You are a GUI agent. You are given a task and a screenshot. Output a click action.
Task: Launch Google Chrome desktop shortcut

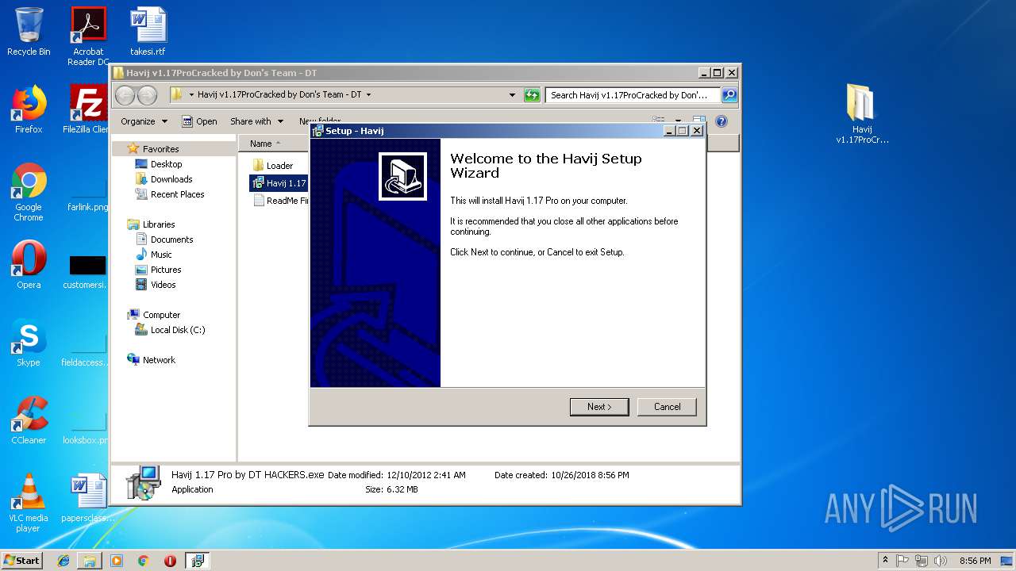coord(29,192)
